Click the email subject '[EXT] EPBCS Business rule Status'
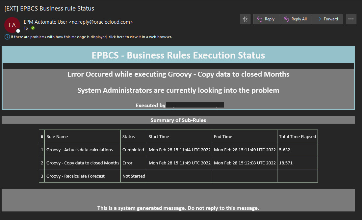Viewport: 362px width, 220px height. (49, 9)
